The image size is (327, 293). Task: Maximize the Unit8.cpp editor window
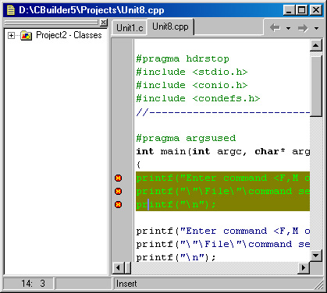302,10
